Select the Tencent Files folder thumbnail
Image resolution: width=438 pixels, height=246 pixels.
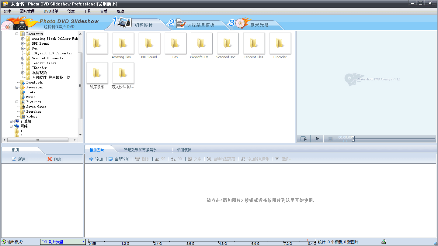click(x=254, y=43)
